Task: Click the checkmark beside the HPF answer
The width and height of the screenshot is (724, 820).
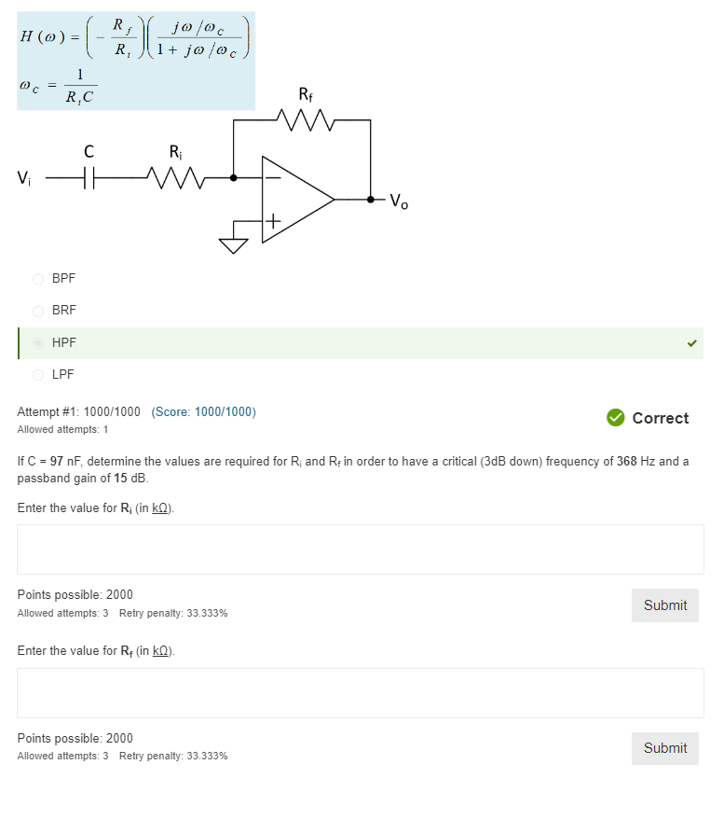Action: [691, 342]
